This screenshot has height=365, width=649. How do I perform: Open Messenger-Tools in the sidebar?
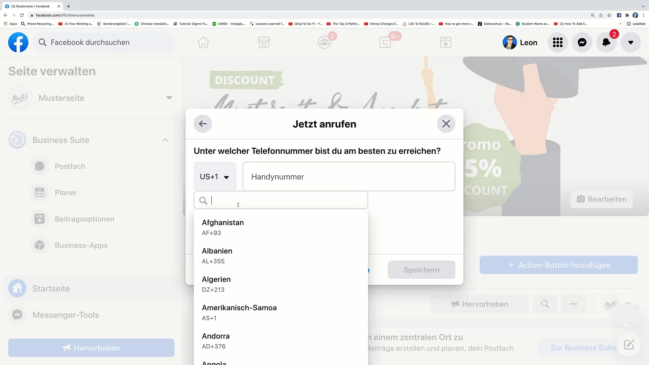coord(91,315)
